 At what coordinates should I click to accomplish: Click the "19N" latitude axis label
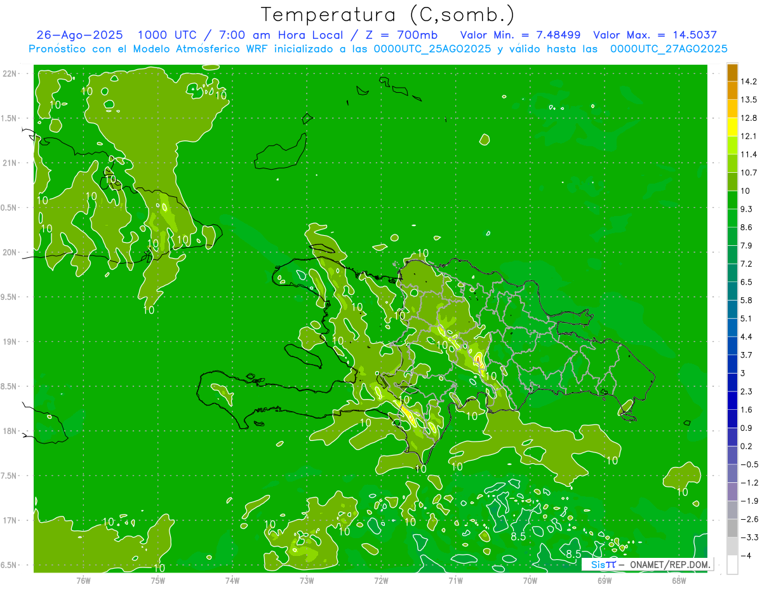[x=11, y=342]
